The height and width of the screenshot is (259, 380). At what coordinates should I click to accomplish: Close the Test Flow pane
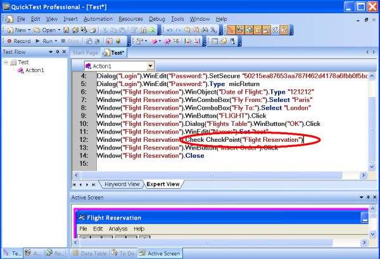(64, 51)
